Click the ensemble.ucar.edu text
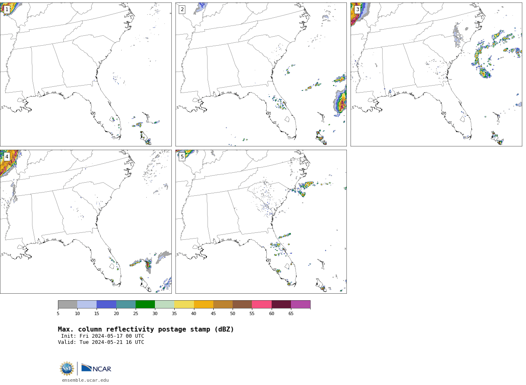This screenshot has width=526, height=385. pos(85,380)
